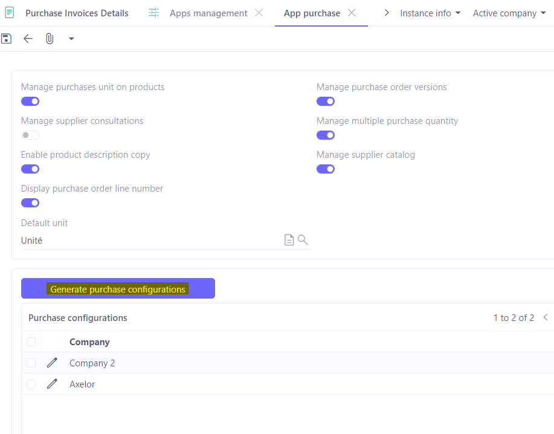Click the back arrow icon
This screenshot has height=434, width=554.
[28, 38]
